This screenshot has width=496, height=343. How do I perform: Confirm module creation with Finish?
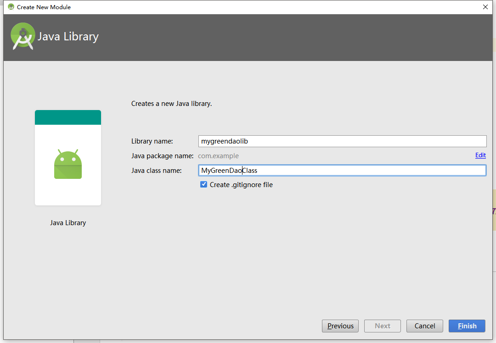click(x=467, y=326)
